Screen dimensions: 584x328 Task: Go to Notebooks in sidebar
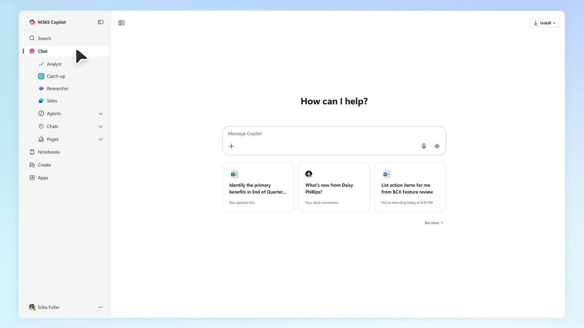point(48,152)
